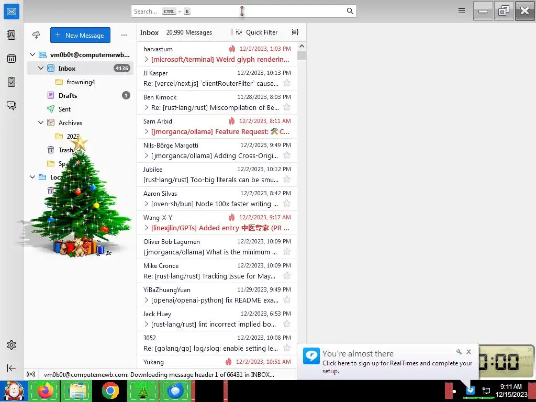Expand the harvastum message thread

coord(147,60)
